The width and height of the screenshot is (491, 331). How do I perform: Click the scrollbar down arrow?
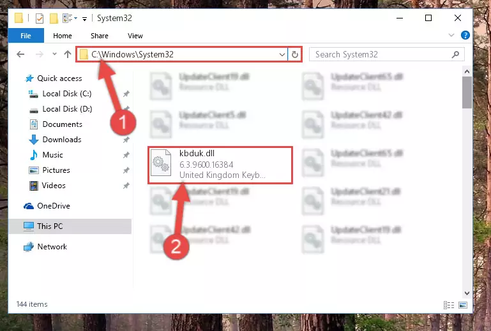(x=467, y=293)
